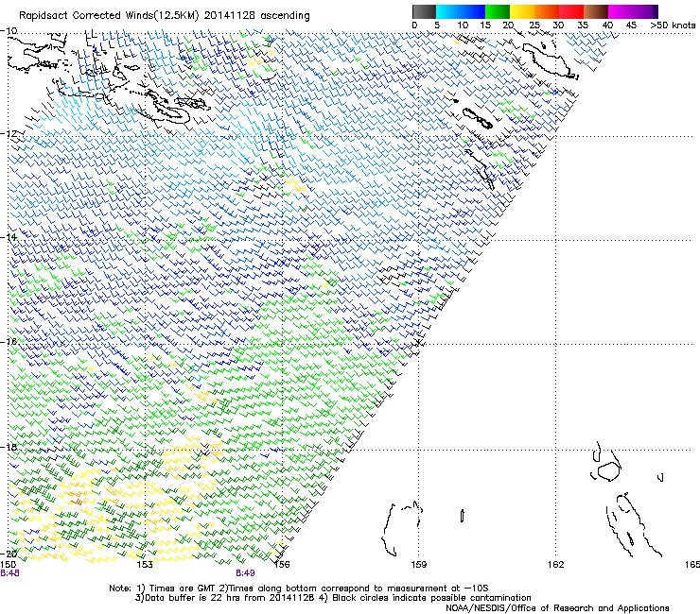Click the '162' longitude axis label
Viewport: 700px width, 614px height.
[556, 565]
